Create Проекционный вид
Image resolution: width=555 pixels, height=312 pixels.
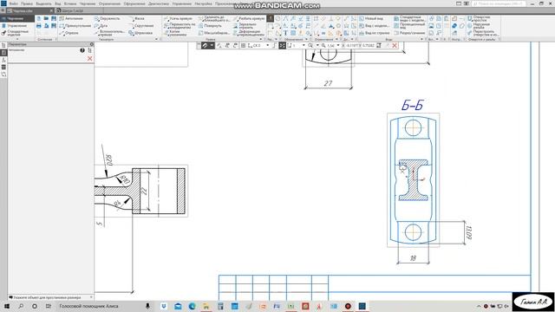pyautogui.click(x=409, y=25)
